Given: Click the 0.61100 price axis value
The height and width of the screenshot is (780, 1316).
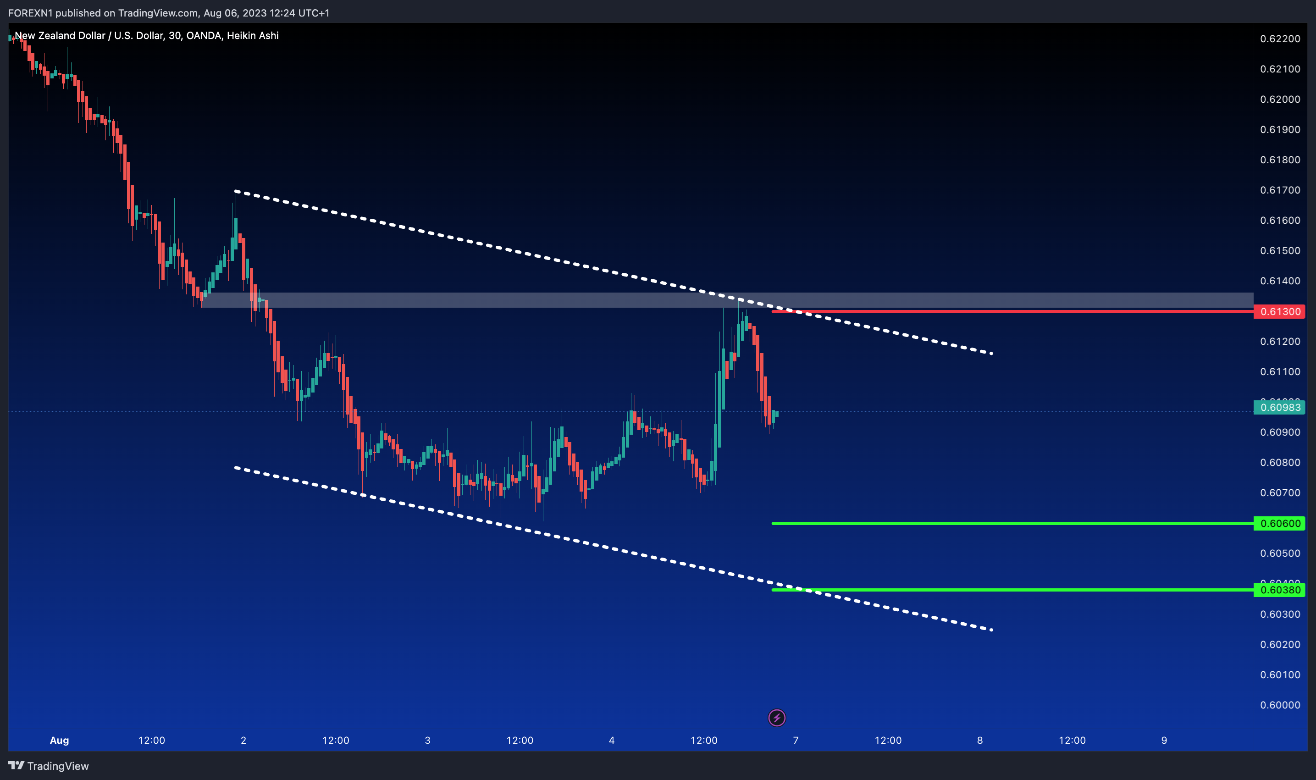Looking at the screenshot, I should [x=1280, y=371].
